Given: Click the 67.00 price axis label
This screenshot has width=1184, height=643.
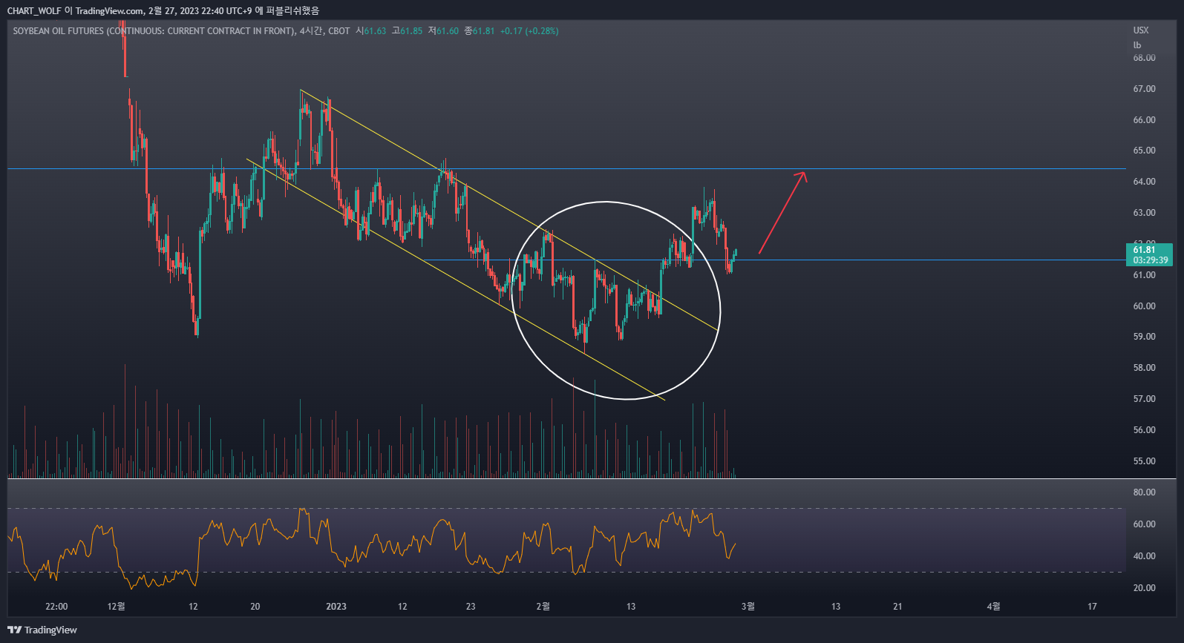Looking at the screenshot, I should click(1144, 89).
